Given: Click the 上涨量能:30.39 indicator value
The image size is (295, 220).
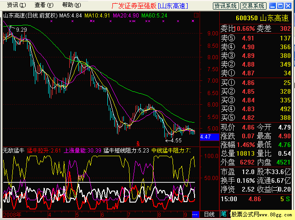Looking at the screenshot, I should click(x=83, y=151).
